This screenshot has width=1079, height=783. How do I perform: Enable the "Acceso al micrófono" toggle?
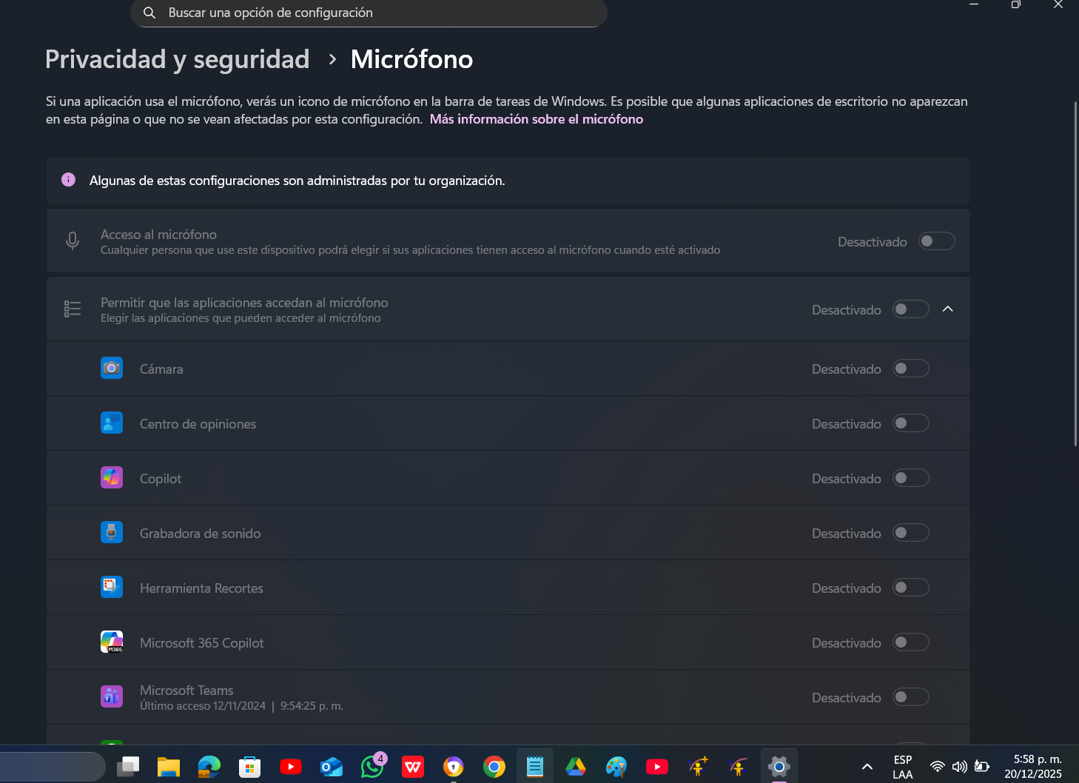[936, 241]
